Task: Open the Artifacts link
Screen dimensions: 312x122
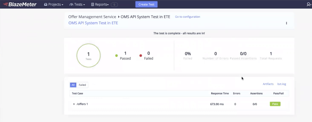Action: 268,84
